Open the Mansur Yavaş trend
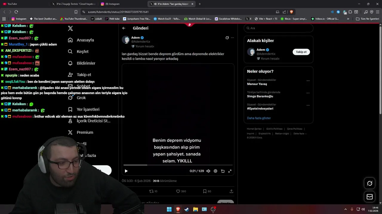The width and height of the screenshot is (382, 214). coord(257,84)
